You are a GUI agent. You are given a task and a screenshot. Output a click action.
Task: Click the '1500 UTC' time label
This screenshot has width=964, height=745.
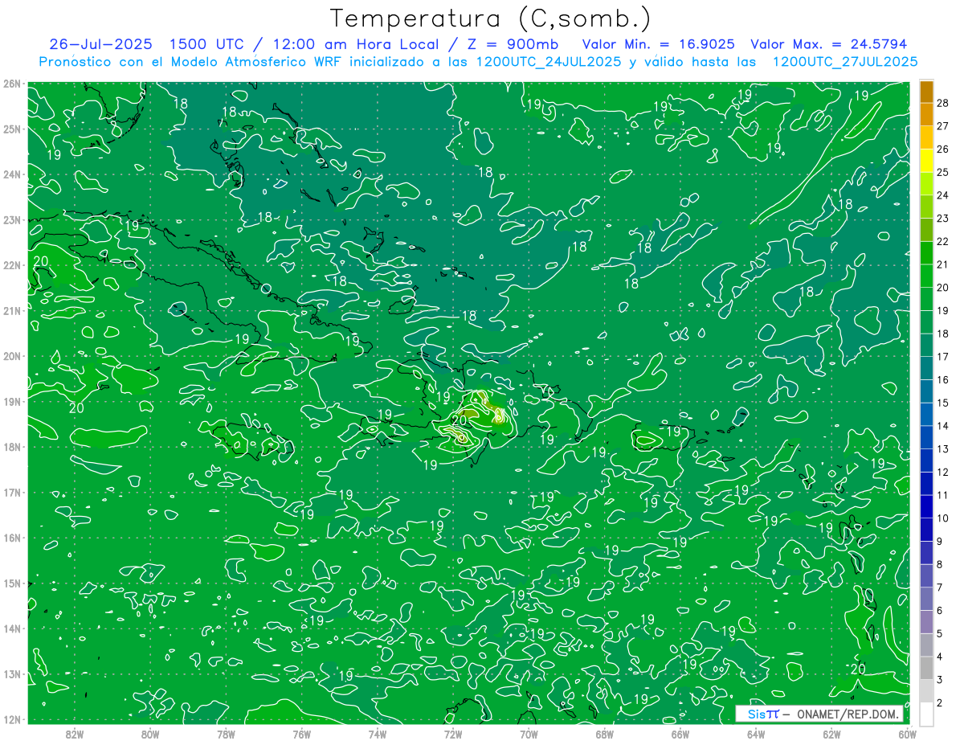coord(206,43)
